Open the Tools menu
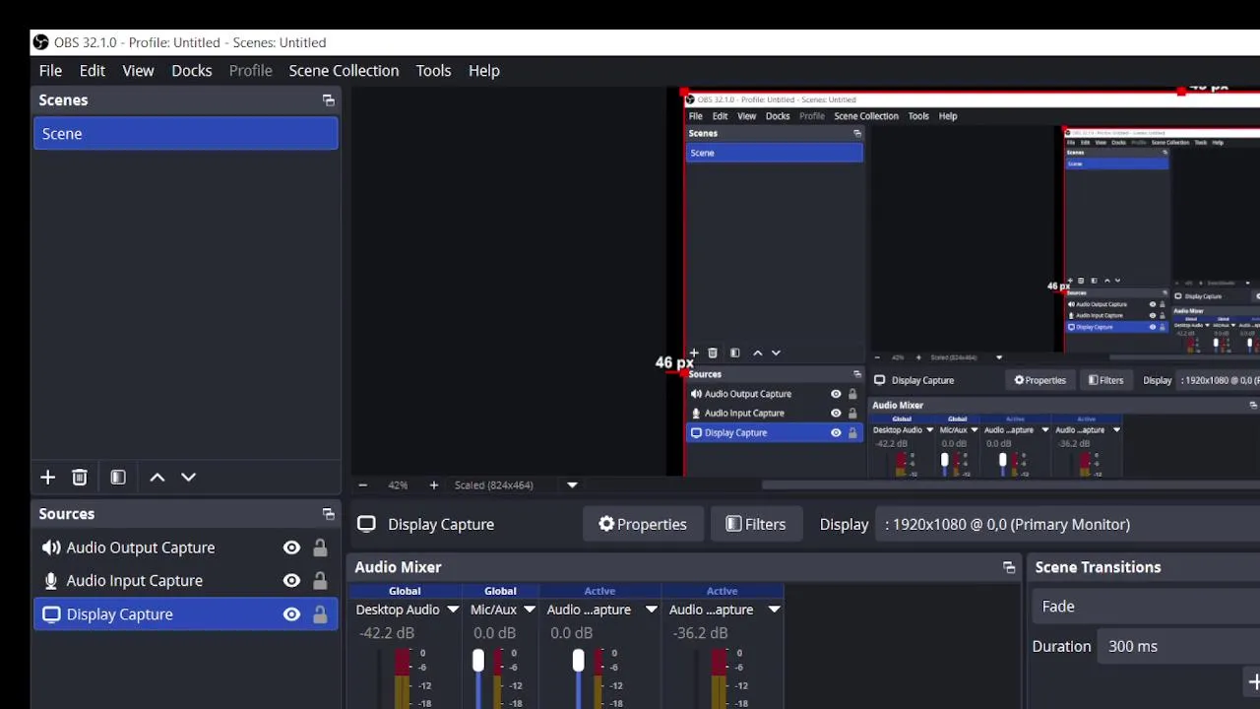1260x709 pixels. 433,71
